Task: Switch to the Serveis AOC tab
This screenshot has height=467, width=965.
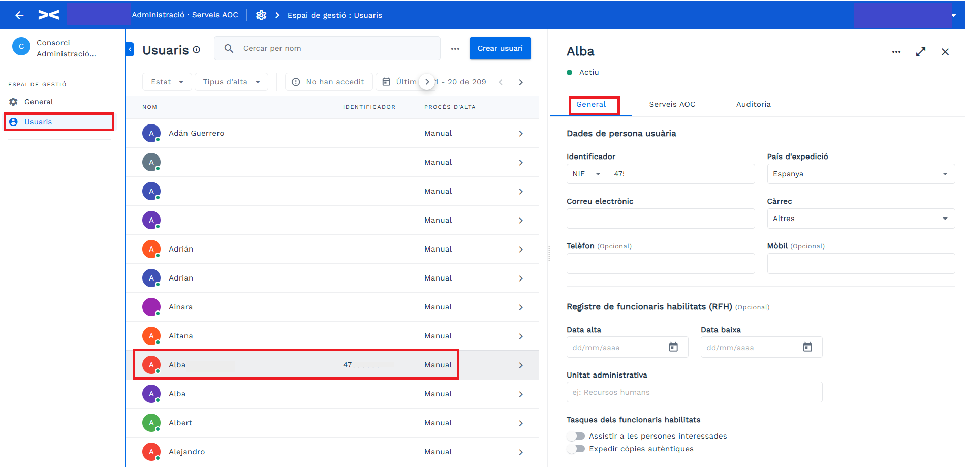Action: [672, 104]
